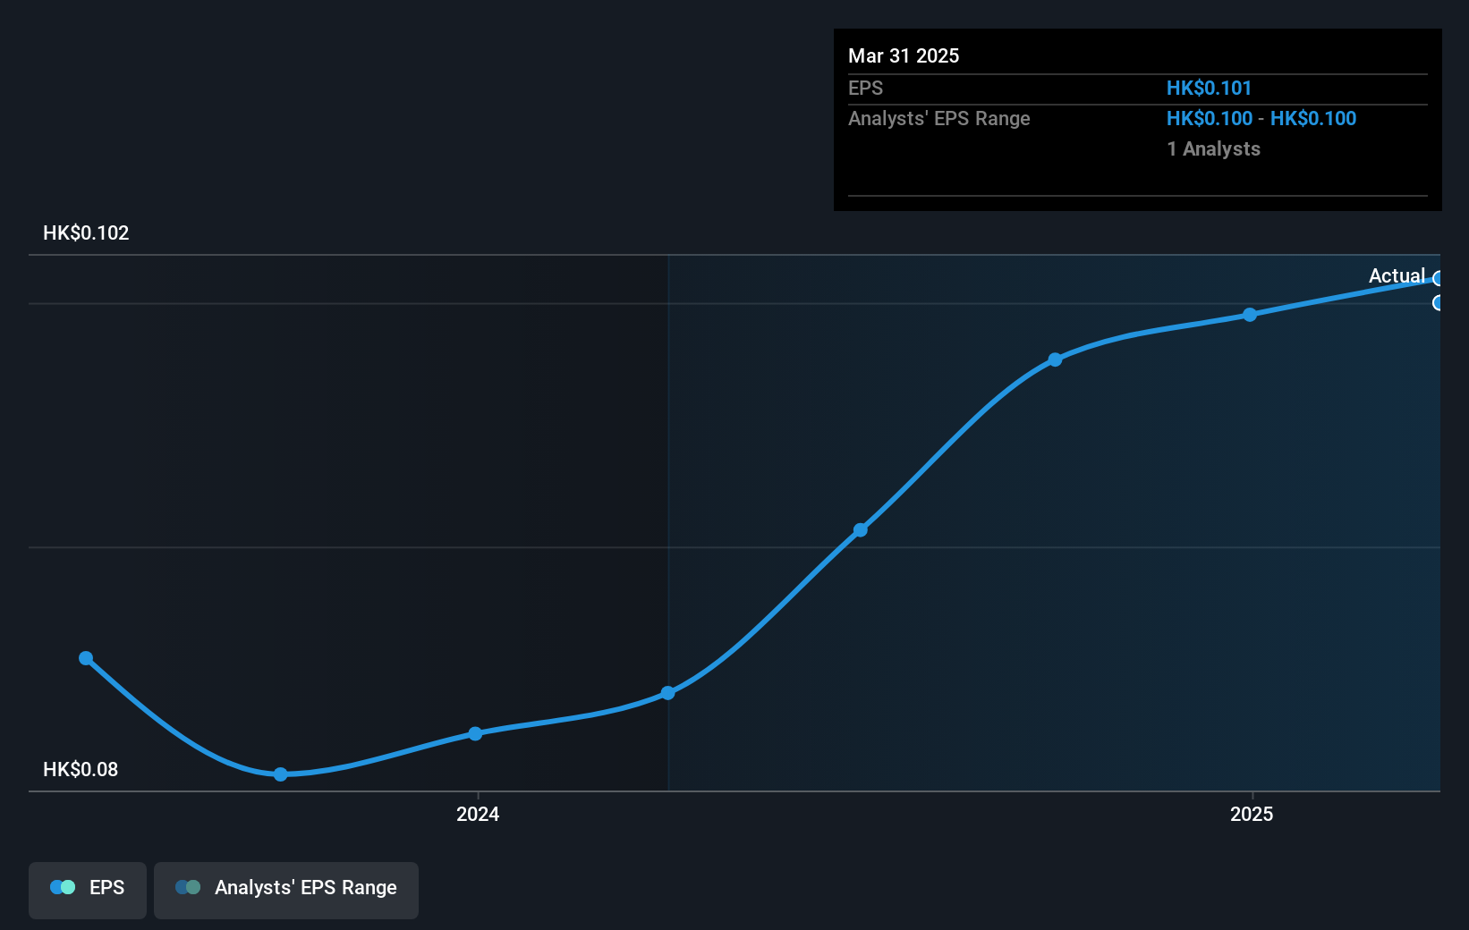Viewport: 1469px width, 930px height.
Task: Click the HK$0.101 EPS value link
Action: [1209, 88]
